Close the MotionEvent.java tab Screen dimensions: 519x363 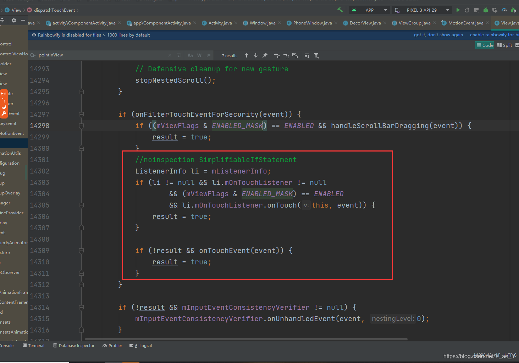click(x=487, y=23)
